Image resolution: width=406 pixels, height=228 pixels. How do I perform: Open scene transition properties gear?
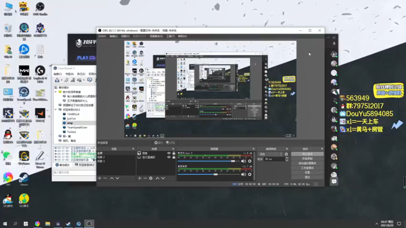tap(286, 154)
